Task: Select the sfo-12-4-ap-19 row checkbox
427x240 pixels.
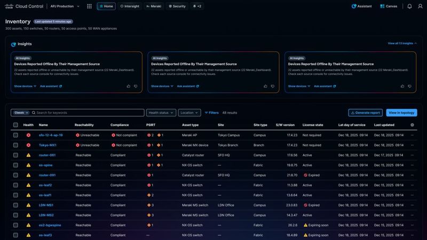Action: click(15, 135)
